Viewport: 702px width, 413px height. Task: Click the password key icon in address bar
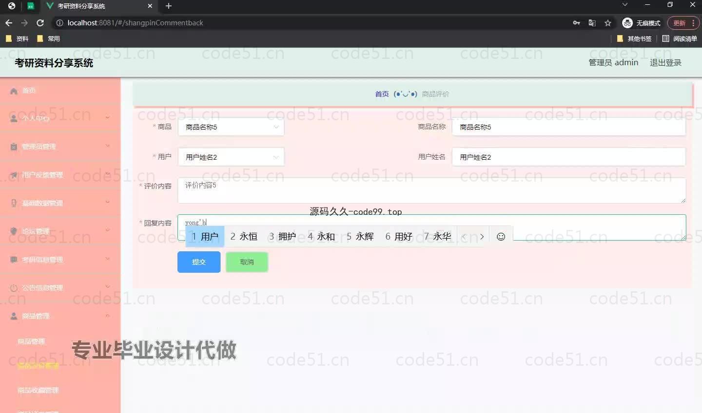tap(576, 23)
